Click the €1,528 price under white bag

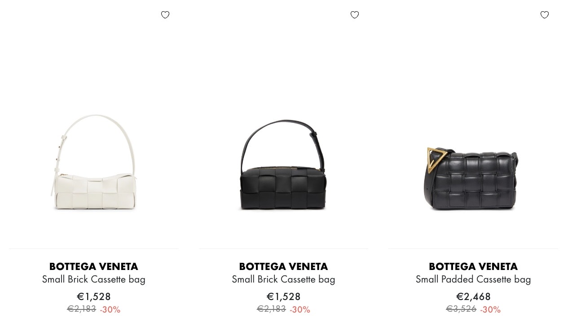tap(94, 296)
